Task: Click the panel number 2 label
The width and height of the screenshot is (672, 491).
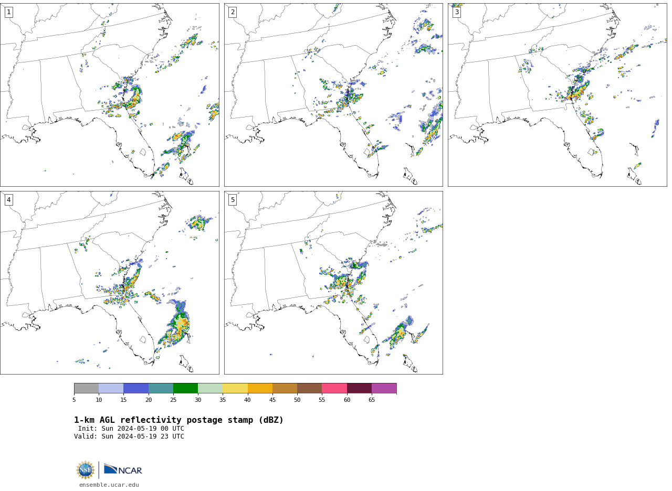Action: [x=233, y=12]
